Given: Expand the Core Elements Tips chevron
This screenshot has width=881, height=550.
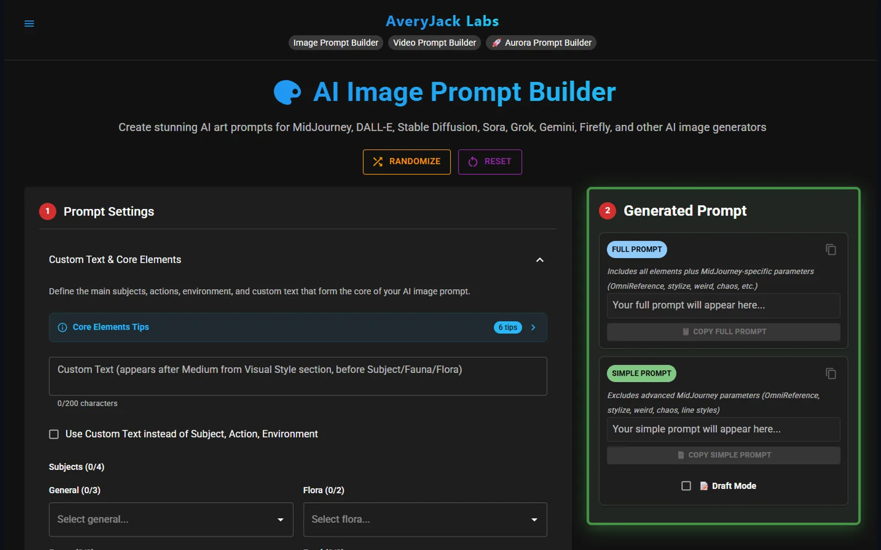Looking at the screenshot, I should point(533,327).
